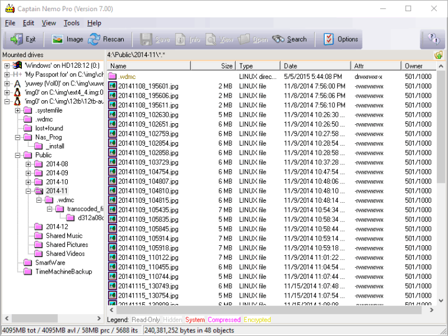Screen dimensions: 448x336
Task: Open the File menu
Action: pos(10,23)
